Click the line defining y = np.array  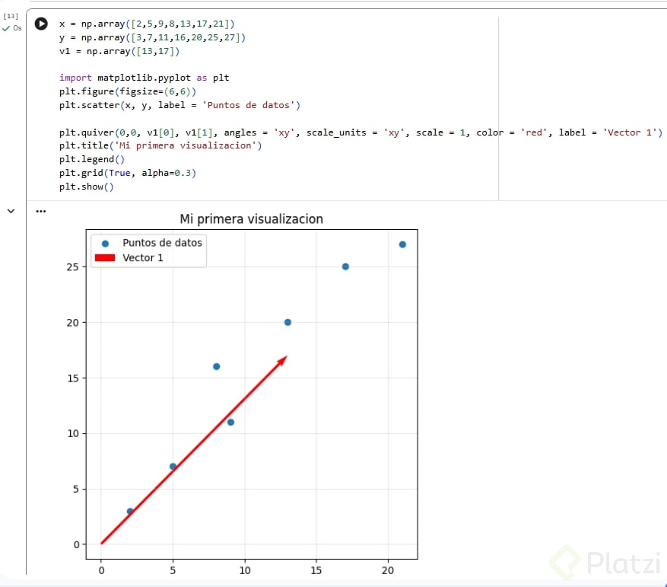coord(152,37)
